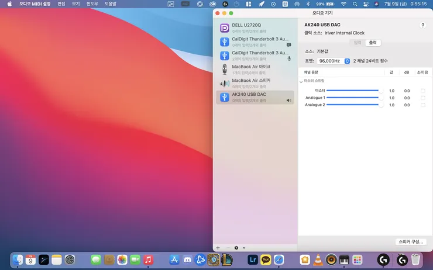Select CalDigit device with 0개의 입력/2개의 출력
The width and height of the screenshot is (433, 270).
[x=255, y=42]
